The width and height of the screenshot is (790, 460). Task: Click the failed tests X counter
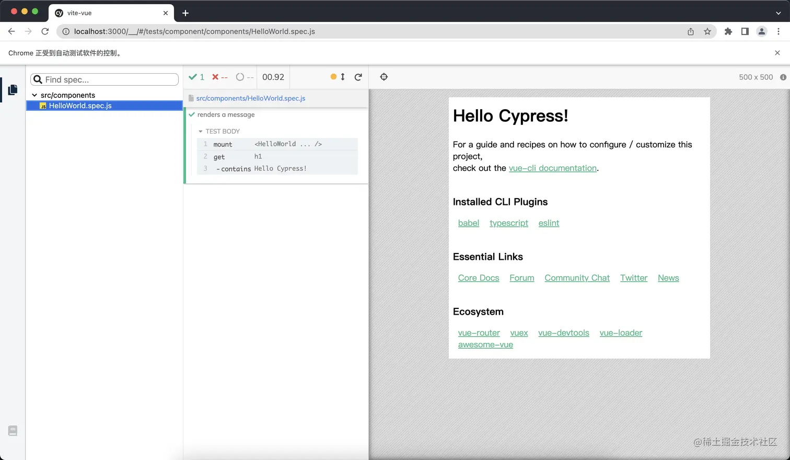pyautogui.click(x=219, y=77)
